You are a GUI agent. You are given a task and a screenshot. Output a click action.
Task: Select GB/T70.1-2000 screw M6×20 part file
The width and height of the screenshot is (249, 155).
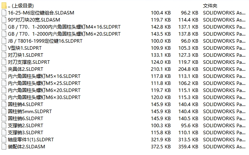(x=64, y=34)
